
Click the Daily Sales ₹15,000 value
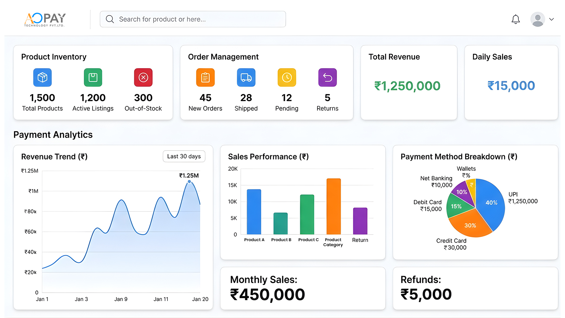pyautogui.click(x=511, y=86)
